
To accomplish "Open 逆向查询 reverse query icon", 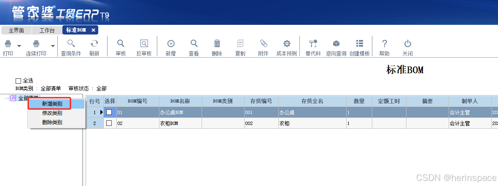I will click(x=336, y=43).
